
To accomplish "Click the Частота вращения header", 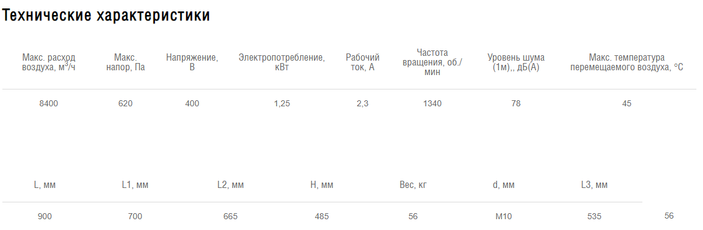I will (x=432, y=62).
